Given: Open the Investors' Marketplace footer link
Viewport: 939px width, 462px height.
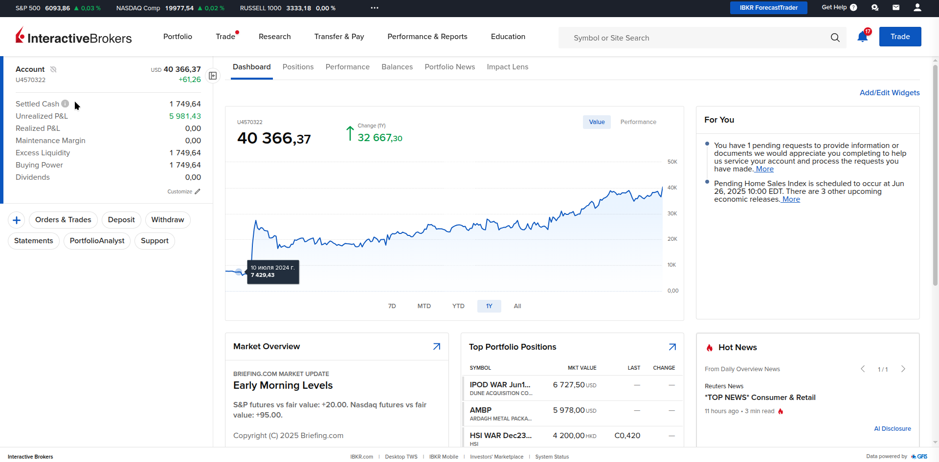Looking at the screenshot, I should 496,457.
